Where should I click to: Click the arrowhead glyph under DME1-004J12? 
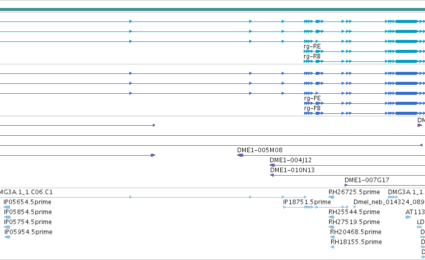tap(272, 165)
